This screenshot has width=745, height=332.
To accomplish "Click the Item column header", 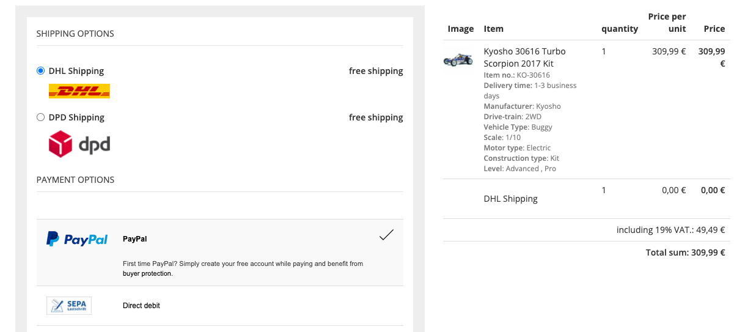I will tap(493, 29).
